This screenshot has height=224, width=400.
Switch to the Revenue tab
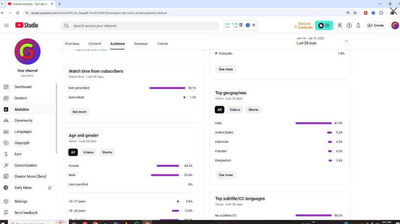pos(141,44)
